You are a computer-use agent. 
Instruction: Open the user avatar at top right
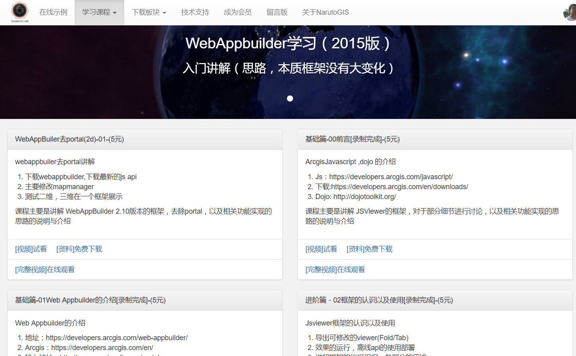pyautogui.click(x=570, y=12)
